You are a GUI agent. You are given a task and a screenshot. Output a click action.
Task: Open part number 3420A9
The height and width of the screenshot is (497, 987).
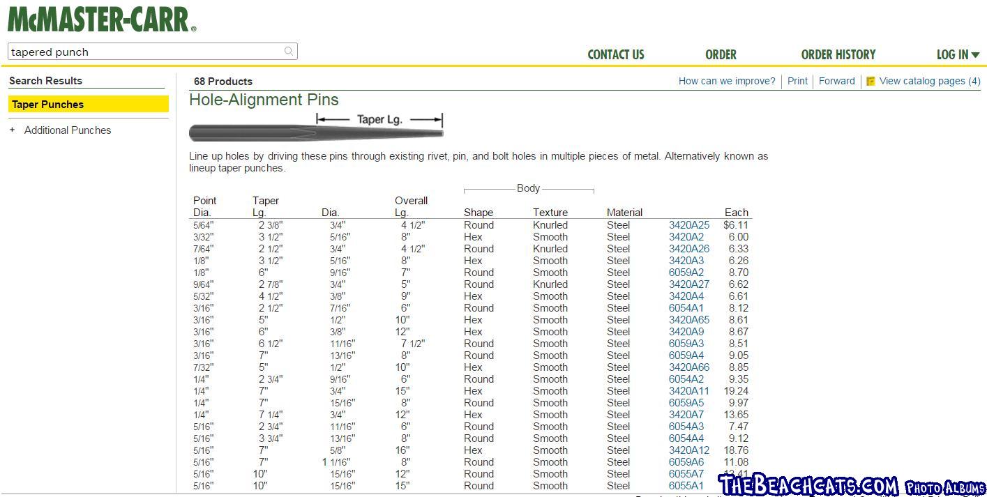[686, 332]
